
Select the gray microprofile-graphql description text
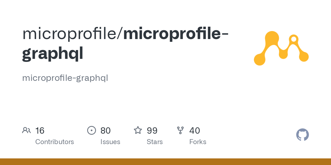pos(65,78)
